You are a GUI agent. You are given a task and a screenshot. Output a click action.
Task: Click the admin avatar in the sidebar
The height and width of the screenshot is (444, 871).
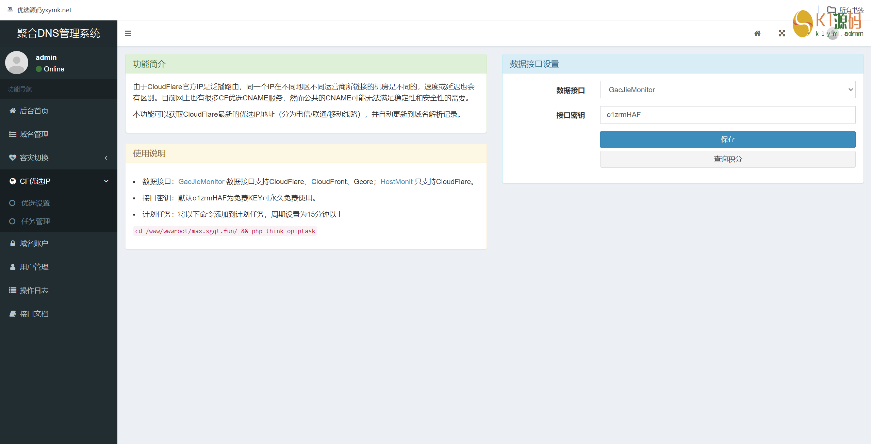coord(17,63)
